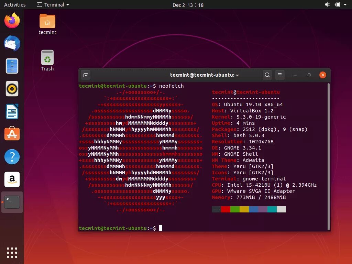Open Thunderbird mail from the dock
Screen dimensions: 352x264
point(12,43)
